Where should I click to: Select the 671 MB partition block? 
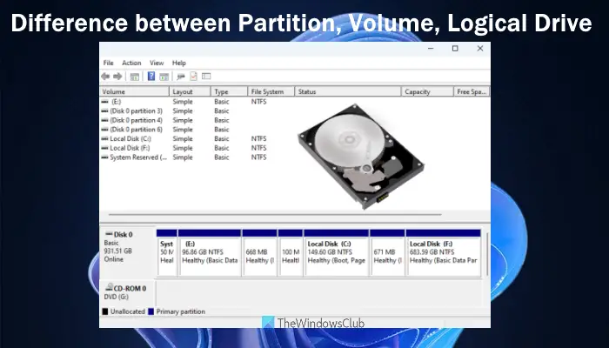(387, 253)
